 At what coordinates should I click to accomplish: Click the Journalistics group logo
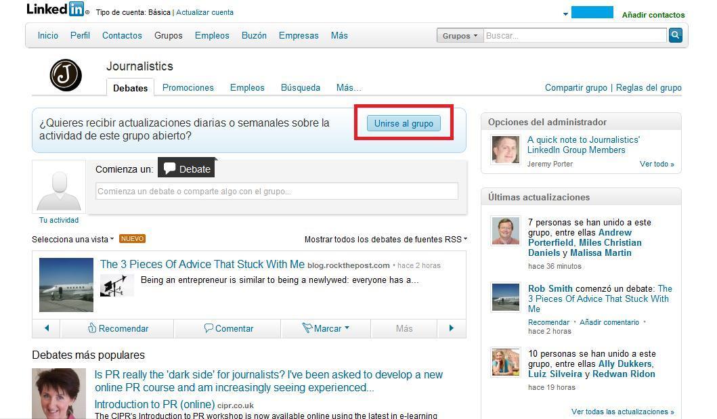coord(66,74)
